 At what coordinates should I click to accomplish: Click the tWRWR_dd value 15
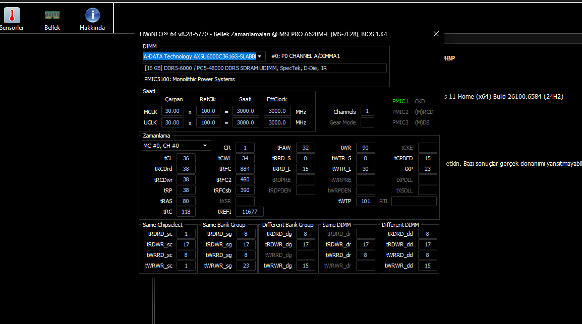(428, 266)
